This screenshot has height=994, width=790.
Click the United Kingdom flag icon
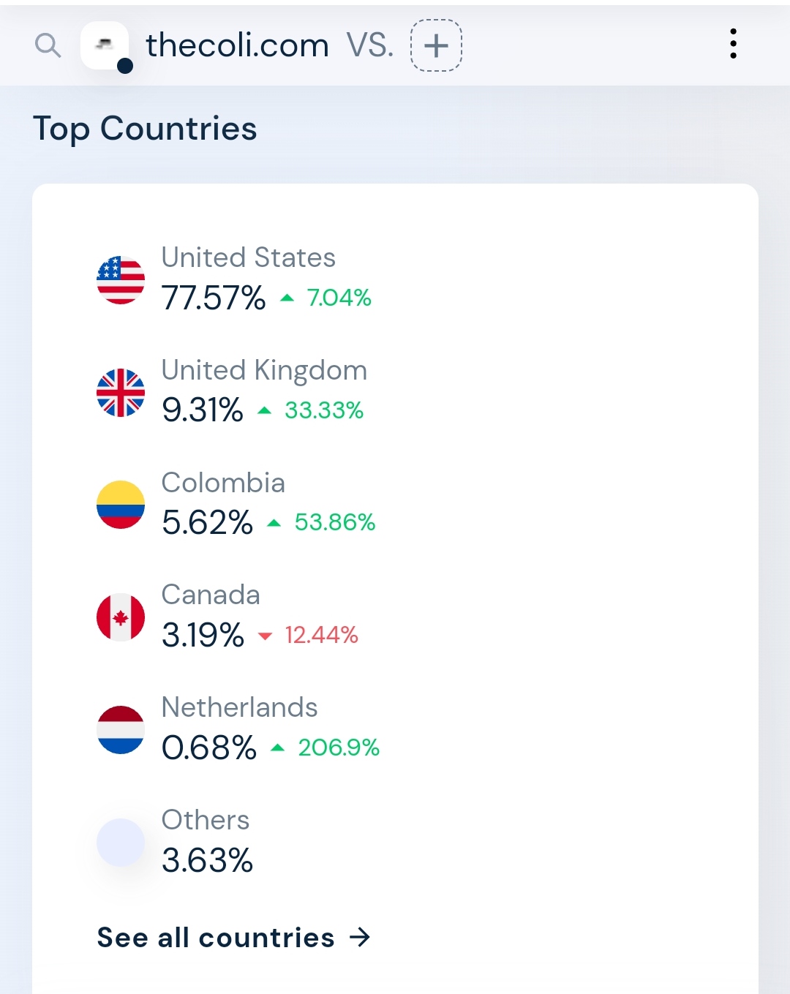[121, 393]
